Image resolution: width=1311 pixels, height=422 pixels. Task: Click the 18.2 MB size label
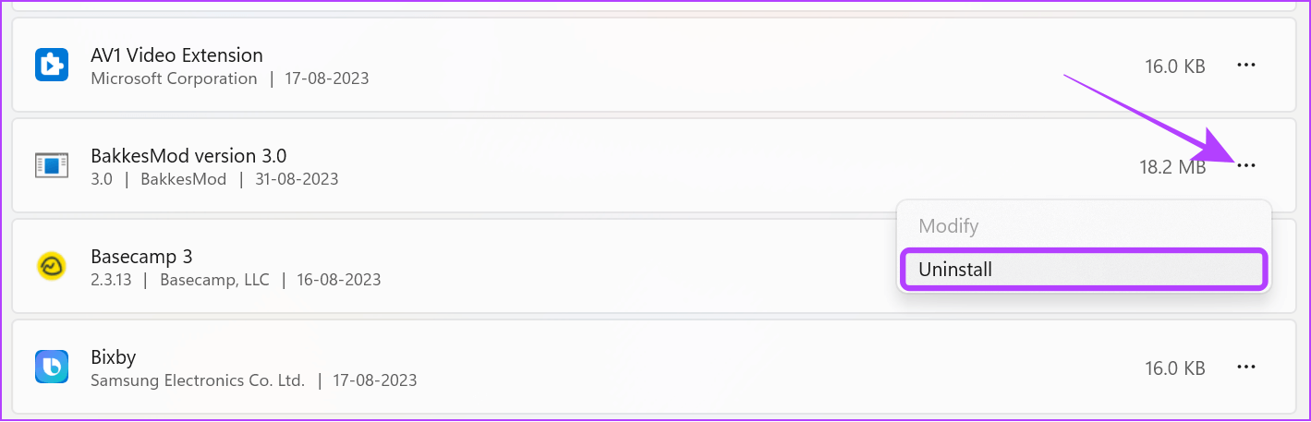click(1172, 167)
